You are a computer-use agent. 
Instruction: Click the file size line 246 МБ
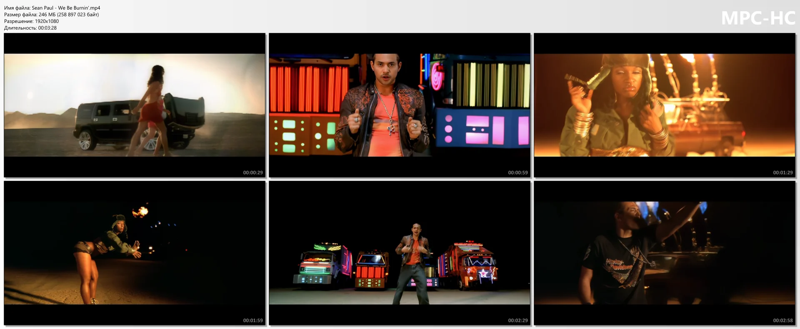[x=52, y=15]
